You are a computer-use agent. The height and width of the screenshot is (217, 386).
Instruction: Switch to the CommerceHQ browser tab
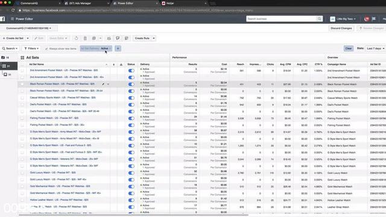[x=38, y=3]
